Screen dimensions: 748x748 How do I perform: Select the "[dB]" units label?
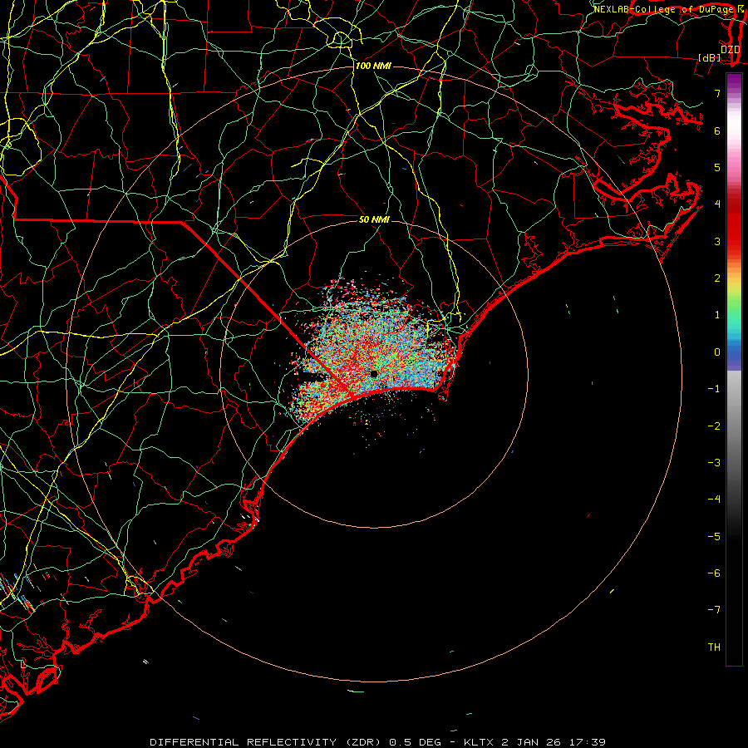pyautogui.click(x=710, y=57)
